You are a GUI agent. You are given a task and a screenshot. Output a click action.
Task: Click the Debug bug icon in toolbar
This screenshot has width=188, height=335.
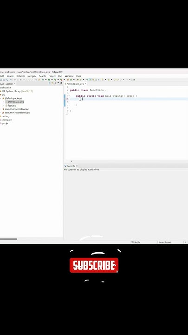pos(43,80)
